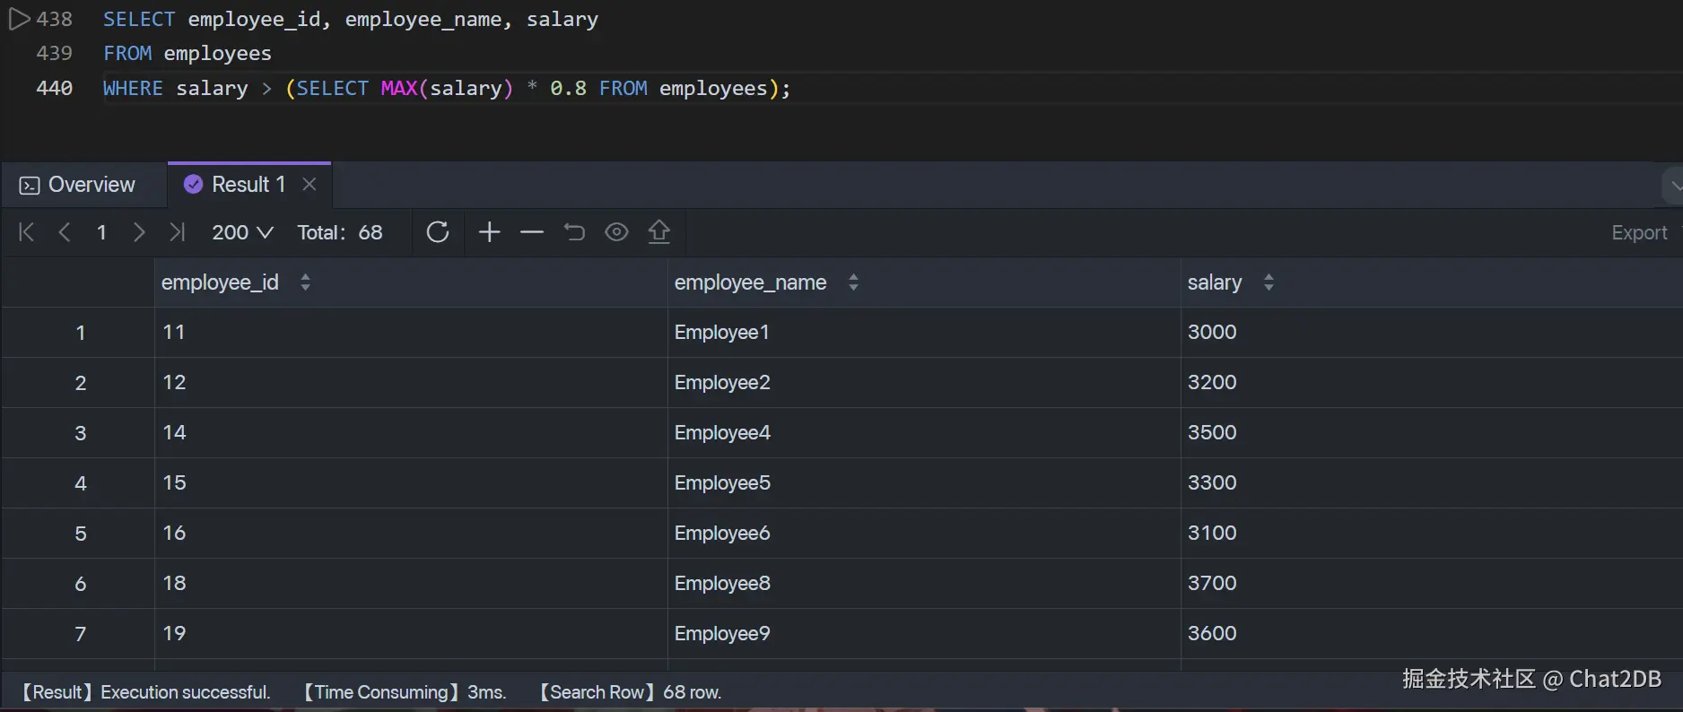The image size is (1683, 712).
Task: Delete selected row with minus icon
Action: 532,232
